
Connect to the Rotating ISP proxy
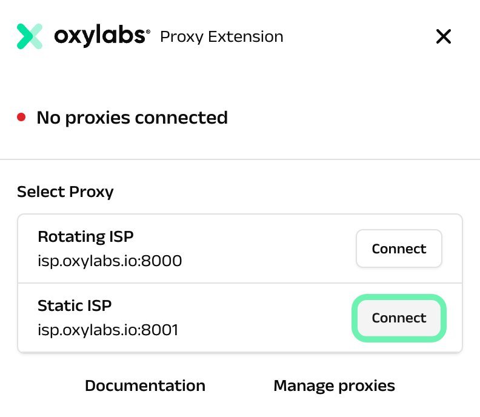pyautogui.click(x=399, y=249)
